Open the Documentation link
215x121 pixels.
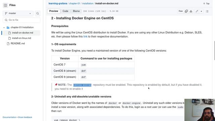pos(9,117)
